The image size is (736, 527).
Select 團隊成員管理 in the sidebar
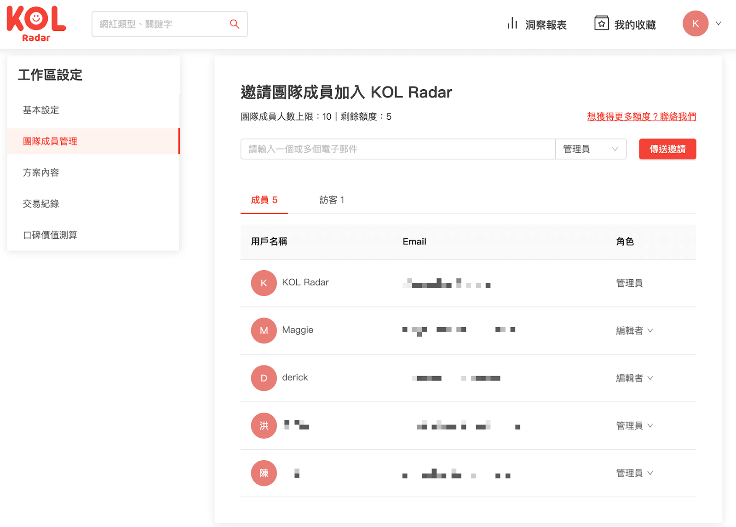point(93,141)
